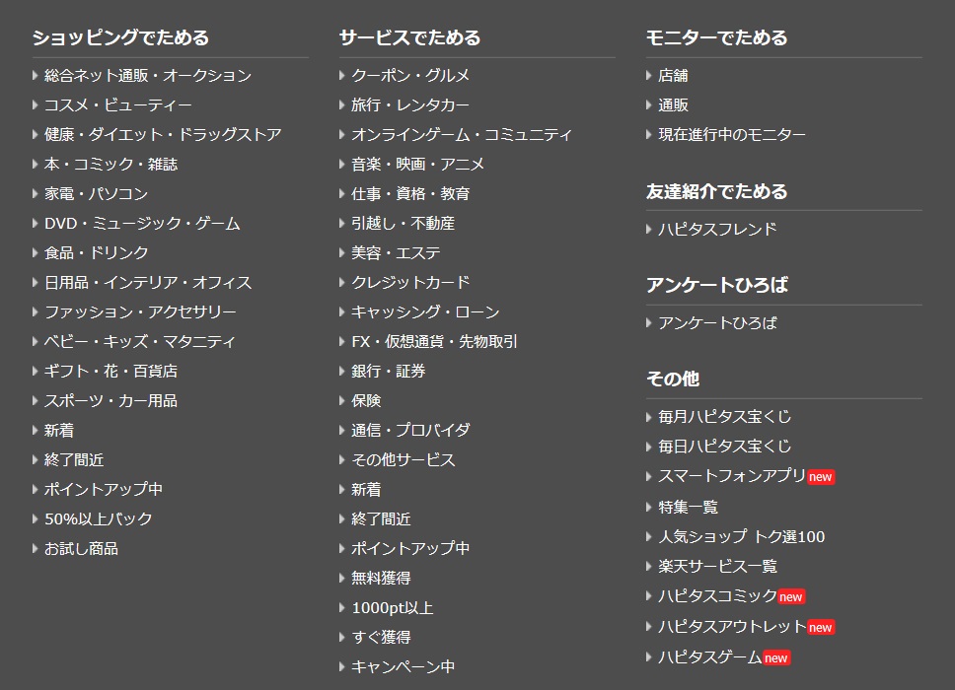
Task: Open 1000pt以上 link
Action: click(x=393, y=608)
